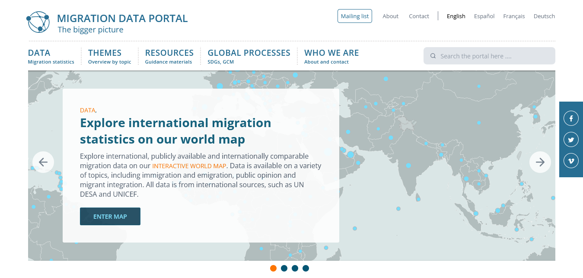Open the Twitter share icon

(x=571, y=140)
